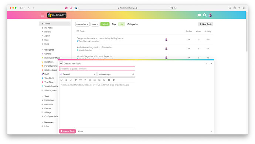Insert date and time via calendar icon
This screenshot has width=255, height=144.
[x=109, y=80]
